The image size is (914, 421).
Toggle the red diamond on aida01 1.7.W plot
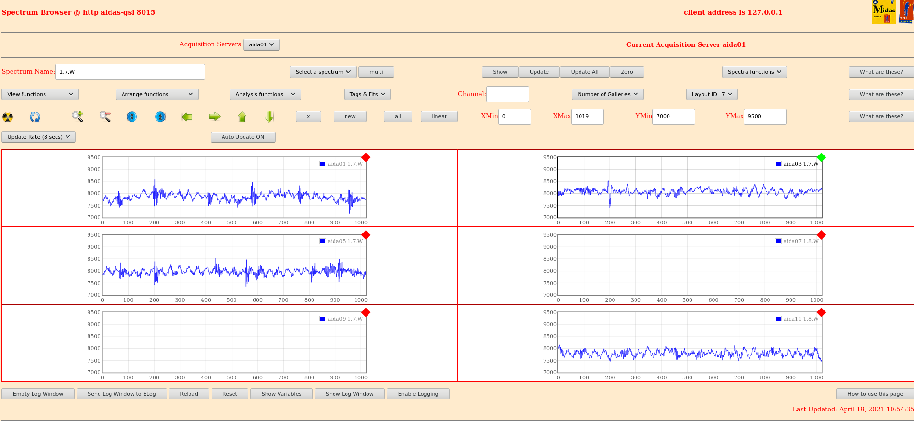[x=366, y=157]
